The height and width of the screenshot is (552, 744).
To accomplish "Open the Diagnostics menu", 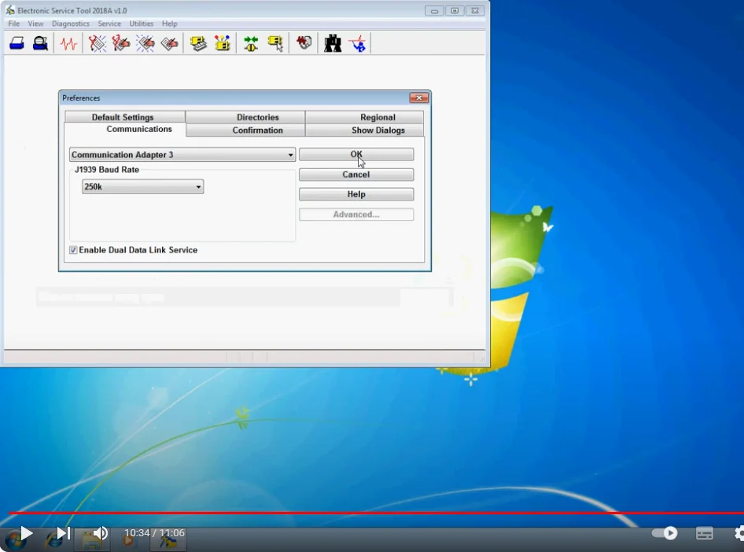I will coord(71,24).
